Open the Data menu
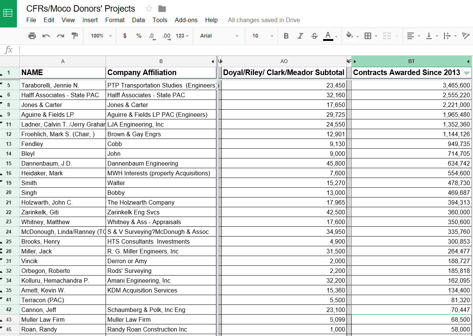This screenshot has height=336, width=473. 138,20
